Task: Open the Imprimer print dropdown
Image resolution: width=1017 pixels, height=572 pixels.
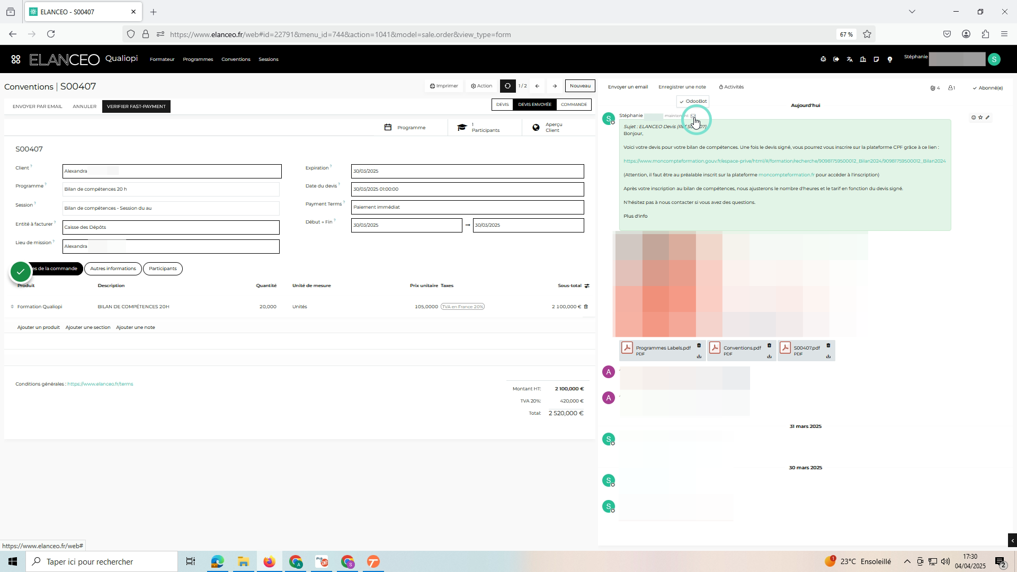Action: [x=444, y=86]
